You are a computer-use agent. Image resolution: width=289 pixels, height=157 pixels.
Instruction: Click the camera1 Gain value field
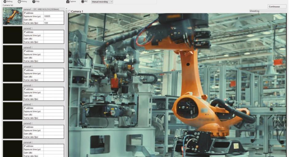(53, 19)
